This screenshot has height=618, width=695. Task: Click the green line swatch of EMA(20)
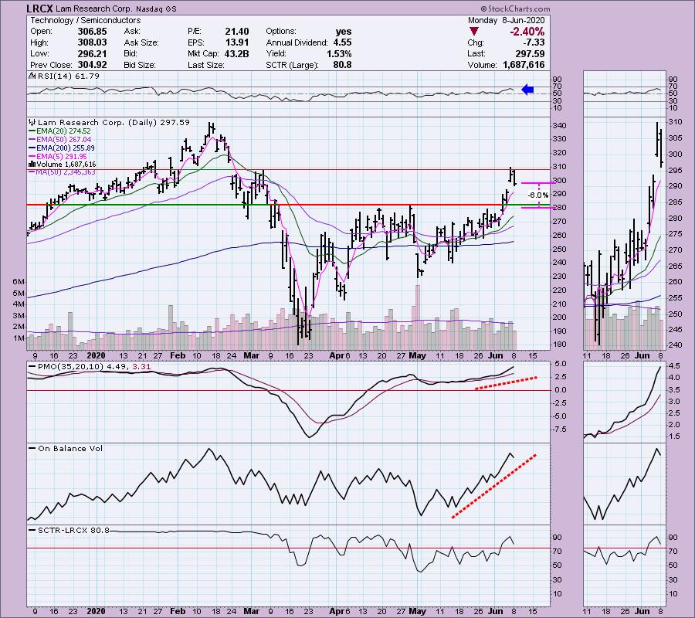point(32,131)
